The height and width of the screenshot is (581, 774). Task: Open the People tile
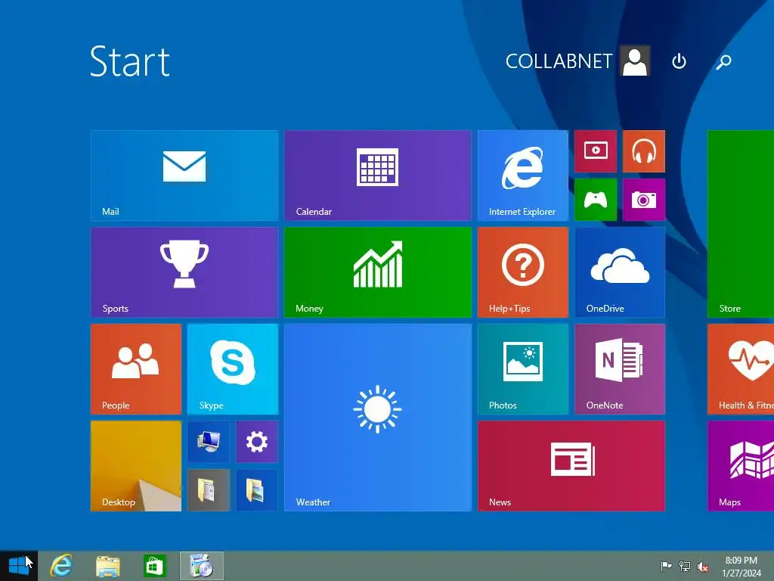tap(136, 368)
